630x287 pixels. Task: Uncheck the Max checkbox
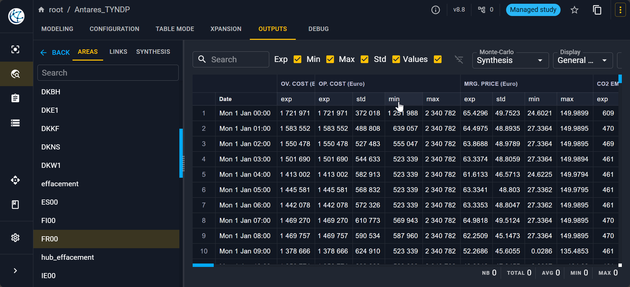coord(365,60)
